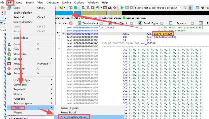Image resolution: width=209 pixels, height=119 pixels.
Task: Click the toolbar Code conversion icon
Action: 83,8
